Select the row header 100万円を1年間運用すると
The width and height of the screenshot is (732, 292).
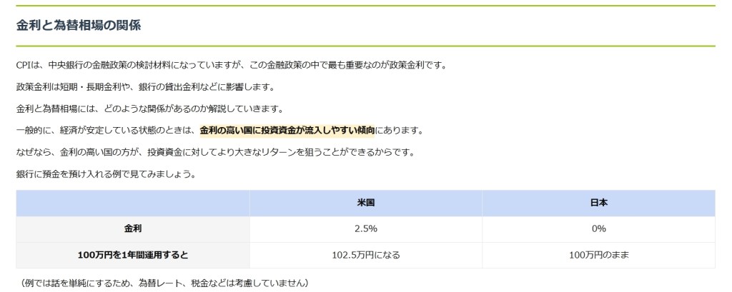[x=133, y=254]
